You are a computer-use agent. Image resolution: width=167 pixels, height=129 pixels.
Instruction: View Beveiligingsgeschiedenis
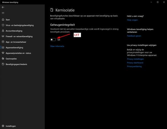[x=16, y=64]
